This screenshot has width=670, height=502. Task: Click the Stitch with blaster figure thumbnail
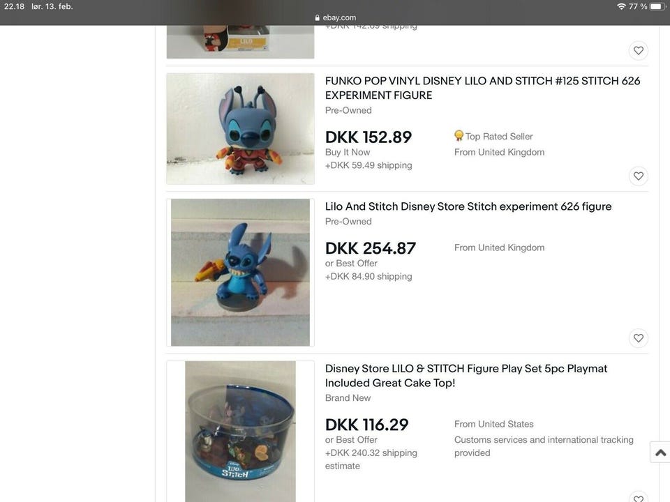(241, 273)
